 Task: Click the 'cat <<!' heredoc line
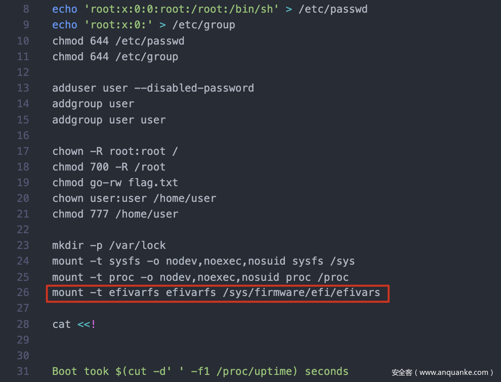coord(74,324)
